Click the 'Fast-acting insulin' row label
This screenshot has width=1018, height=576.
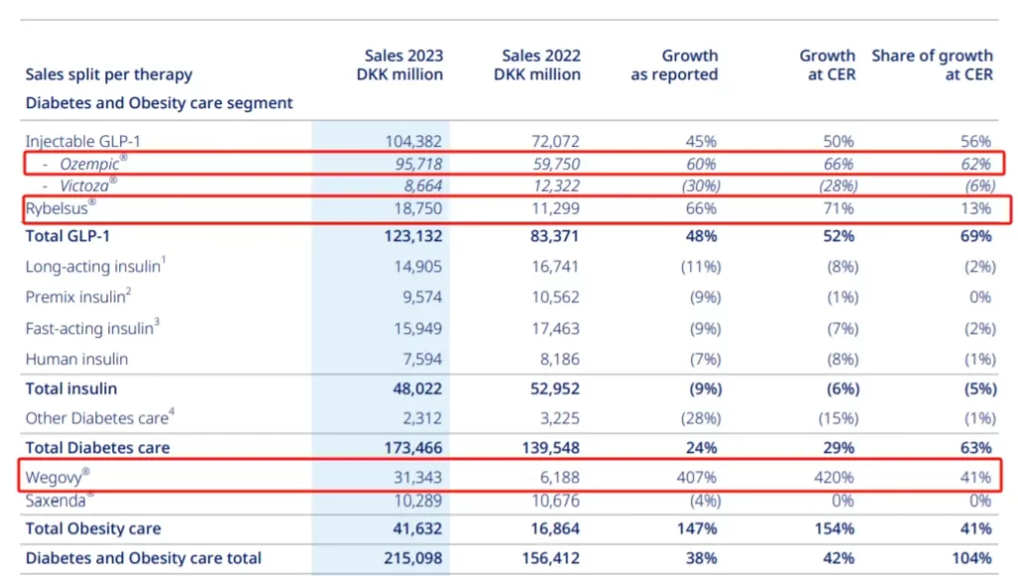[x=92, y=328]
